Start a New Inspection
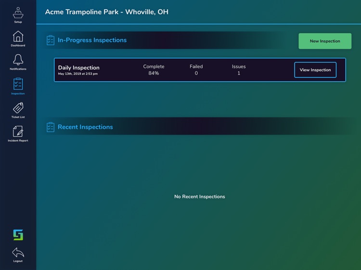361x270 pixels. 325,41
